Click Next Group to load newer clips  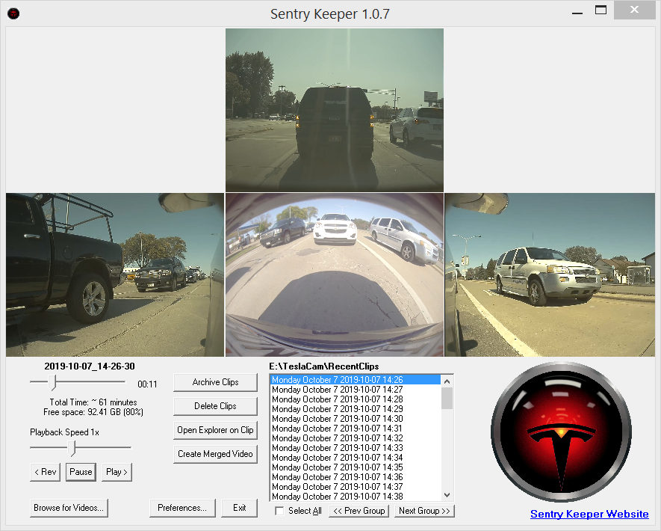click(423, 511)
